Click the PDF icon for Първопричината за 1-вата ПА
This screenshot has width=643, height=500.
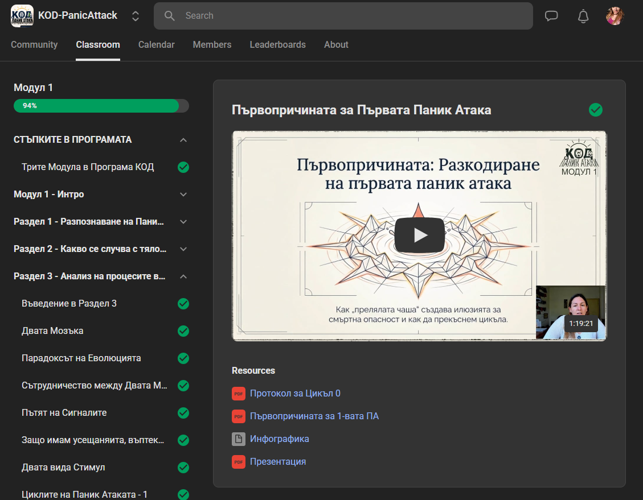tap(239, 416)
